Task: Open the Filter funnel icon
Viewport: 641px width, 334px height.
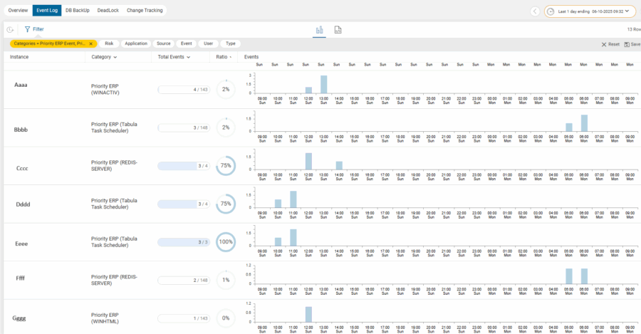Action: pyautogui.click(x=27, y=30)
